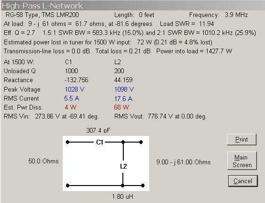Click the Frequency 3.9 MHz value

[x=236, y=15]
